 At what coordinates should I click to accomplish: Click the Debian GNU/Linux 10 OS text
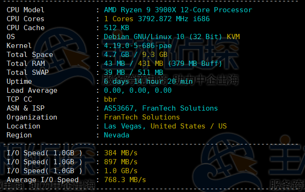pos(151,37)
